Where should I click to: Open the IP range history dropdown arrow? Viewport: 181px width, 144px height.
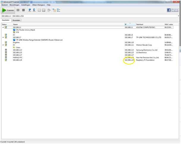178,16
